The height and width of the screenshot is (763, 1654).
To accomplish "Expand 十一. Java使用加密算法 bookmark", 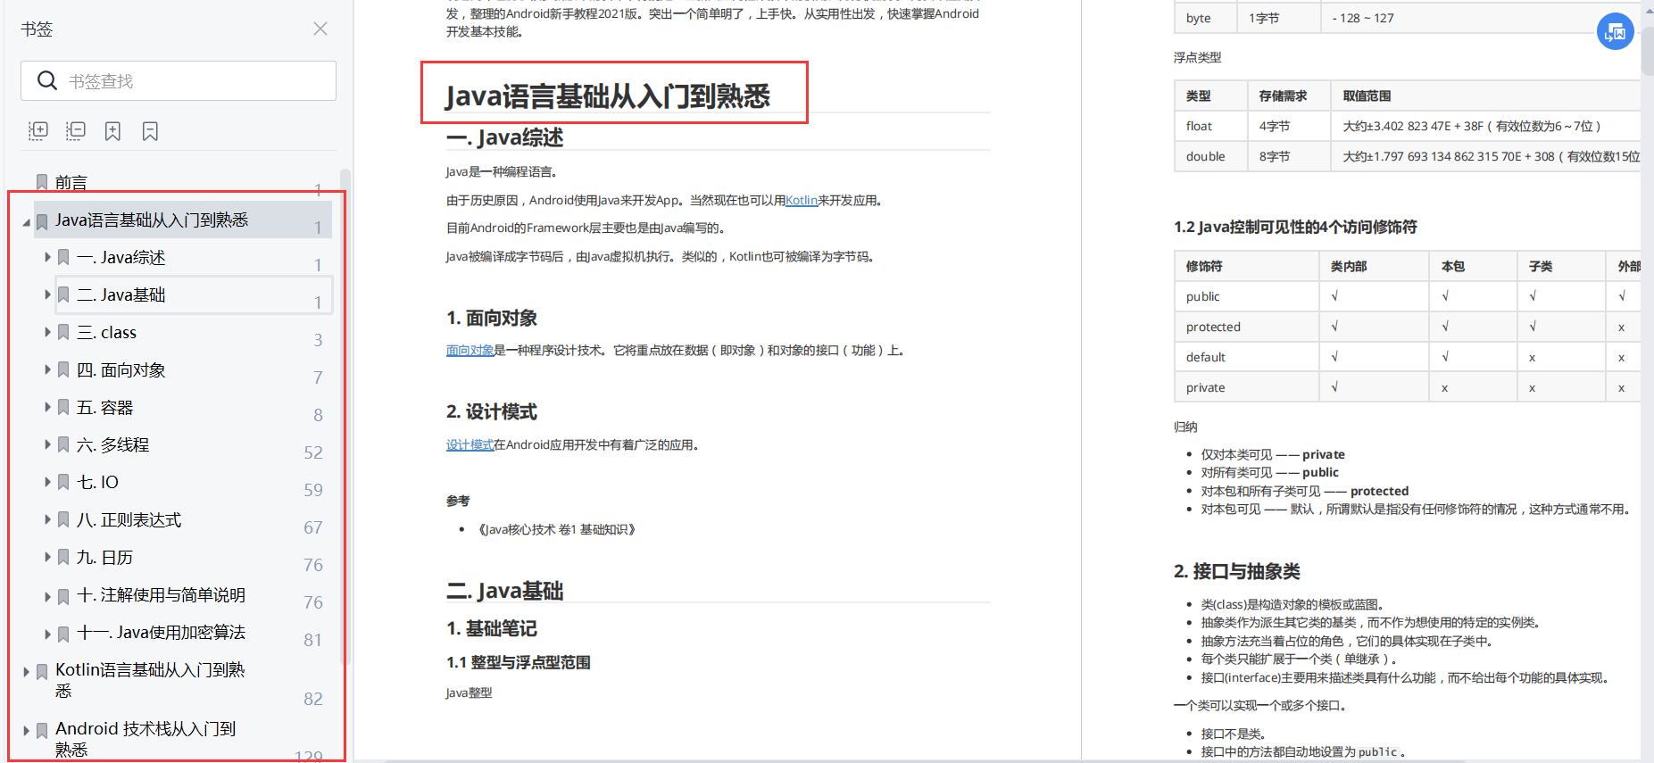I will coord(48,634).
